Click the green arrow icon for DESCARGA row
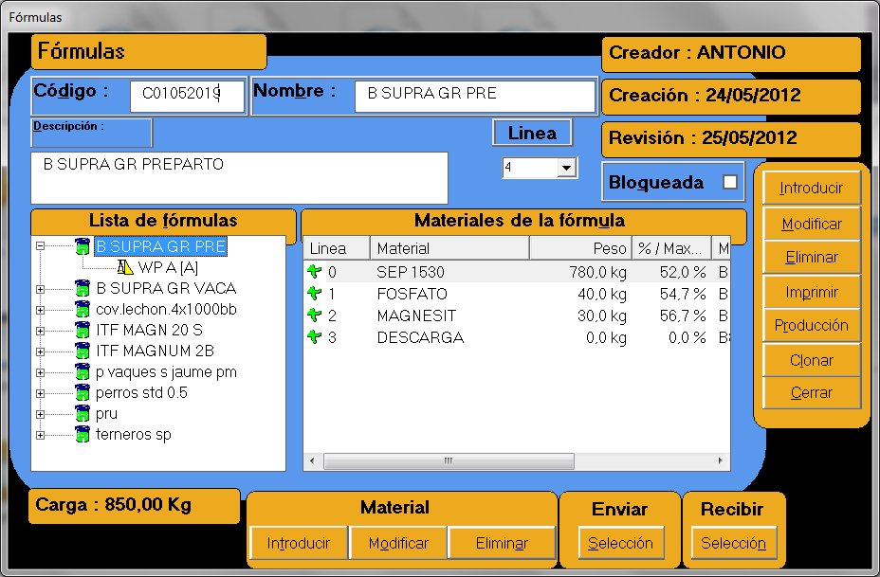 pyautogui.click(x=315, y=337)
